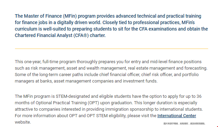
Task: Click the Chinese watermark text at the bottom
Action: pyautogui.click(x=184, y=124)
